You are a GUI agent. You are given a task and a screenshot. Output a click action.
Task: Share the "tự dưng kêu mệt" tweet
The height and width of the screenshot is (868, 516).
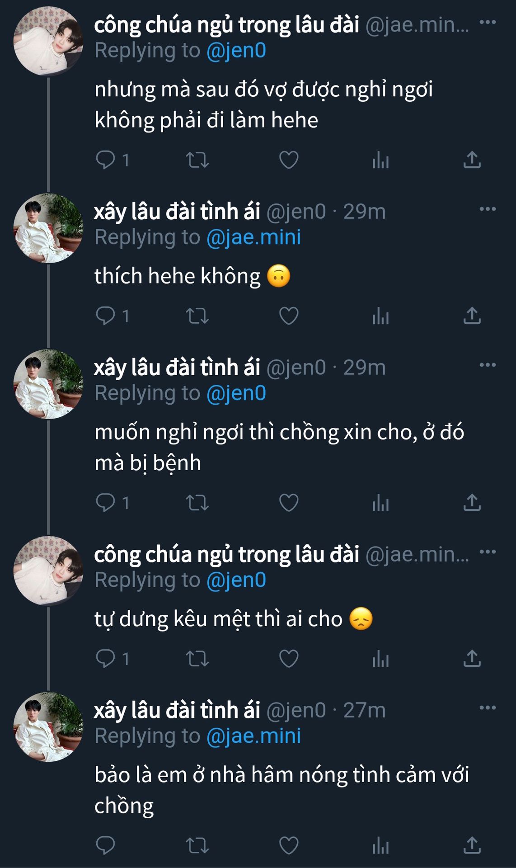pyautogui.click(x=472, y=659)
